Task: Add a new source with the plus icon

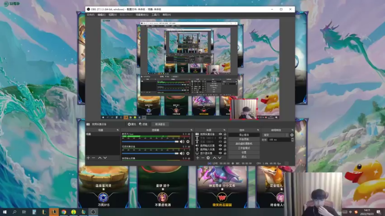Action: [x=198, y=158]
